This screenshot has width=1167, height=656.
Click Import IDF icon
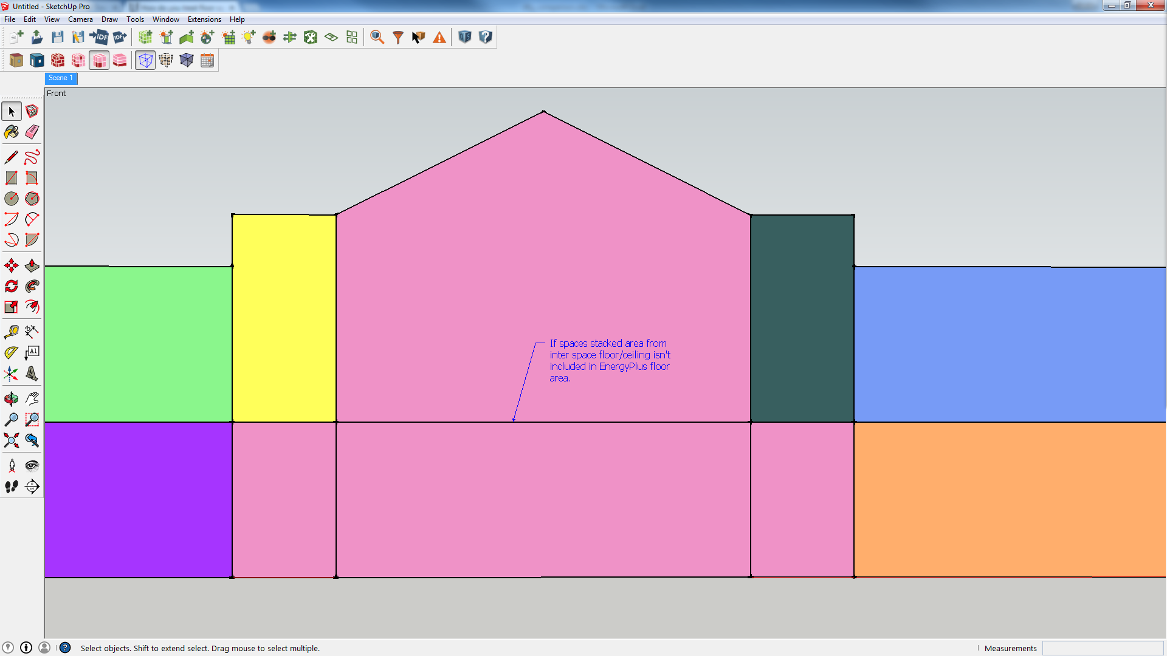click(x=99, y=38)
